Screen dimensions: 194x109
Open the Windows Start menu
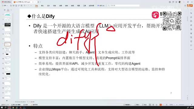2,107
